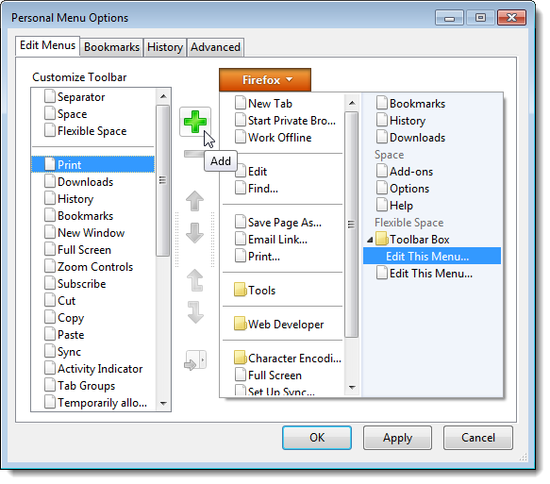Click the page icon beside Options
Screen dimensions: 550x484
(382, 188)
